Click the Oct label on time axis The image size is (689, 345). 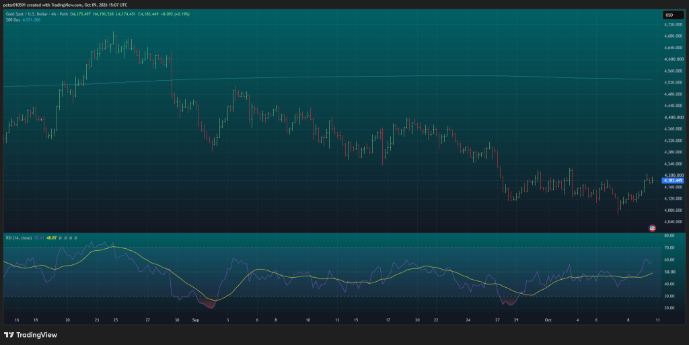point(548,320)
